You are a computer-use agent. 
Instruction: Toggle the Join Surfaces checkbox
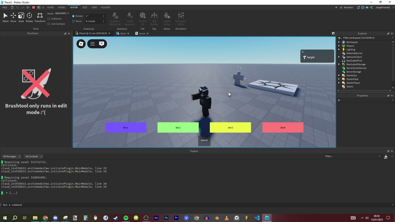(49, 24)
